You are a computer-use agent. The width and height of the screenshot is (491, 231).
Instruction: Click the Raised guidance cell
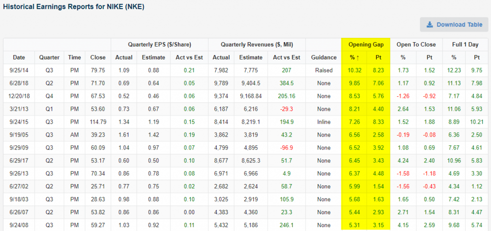(x=323, y=70)
